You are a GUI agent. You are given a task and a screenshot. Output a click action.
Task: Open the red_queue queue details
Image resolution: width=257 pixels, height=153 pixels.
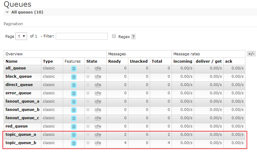click(17, 126)
